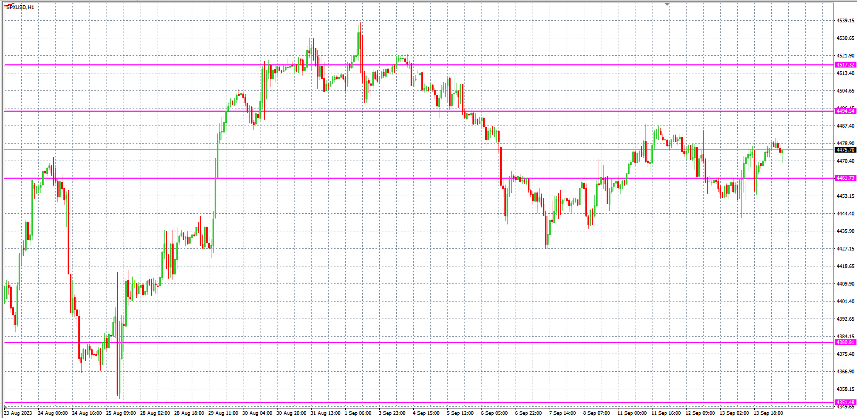Screen dimensions: 857x418
Task: Click the 13 Sep 18:00 time label
Action: 768,413
